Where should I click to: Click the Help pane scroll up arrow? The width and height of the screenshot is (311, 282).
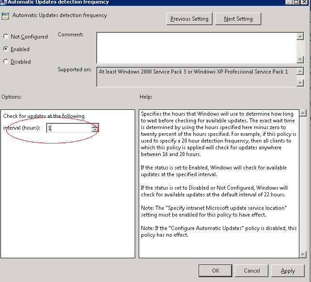pos(302,113)
